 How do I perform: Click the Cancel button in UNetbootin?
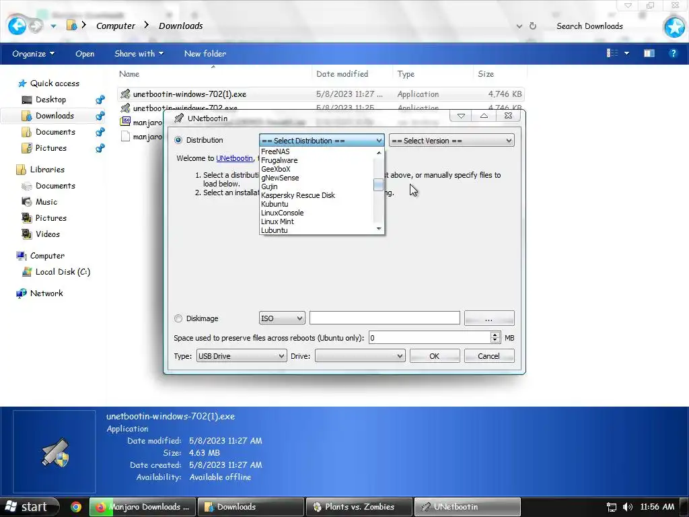(488, 356)
